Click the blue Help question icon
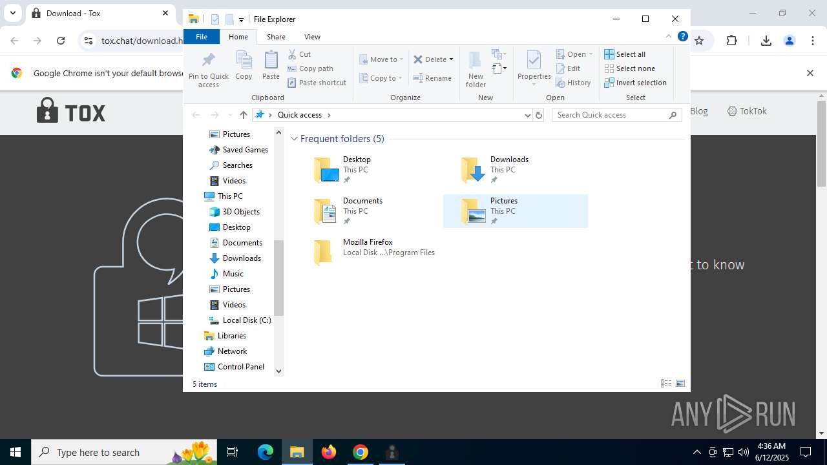The height and width of the screenshot is (465, 827). 682,37
